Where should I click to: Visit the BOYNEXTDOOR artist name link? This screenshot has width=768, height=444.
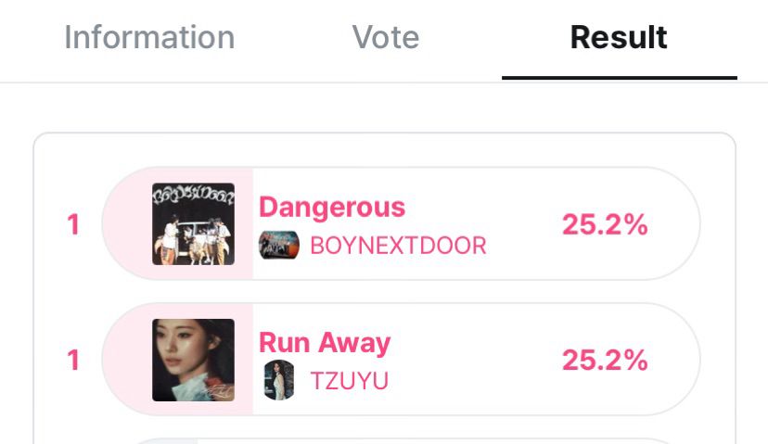pos(398,246)
